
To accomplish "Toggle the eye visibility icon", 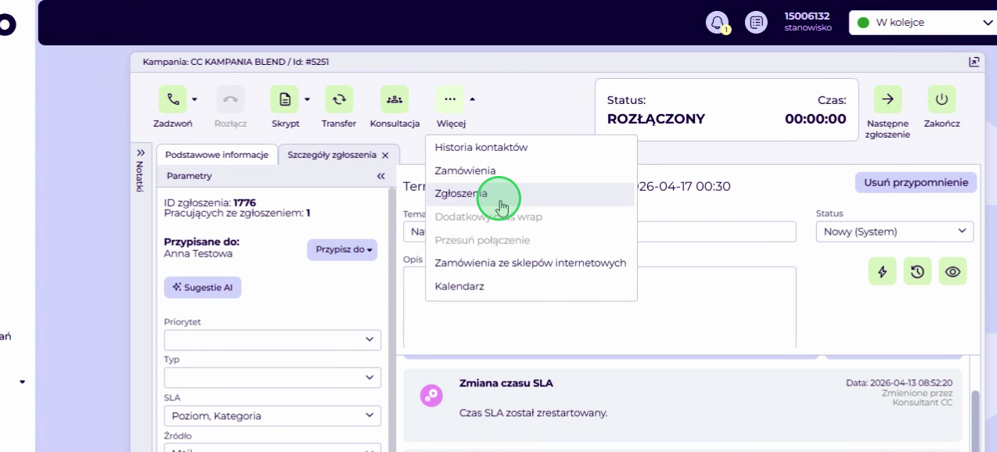I will [x=952, y=271].
